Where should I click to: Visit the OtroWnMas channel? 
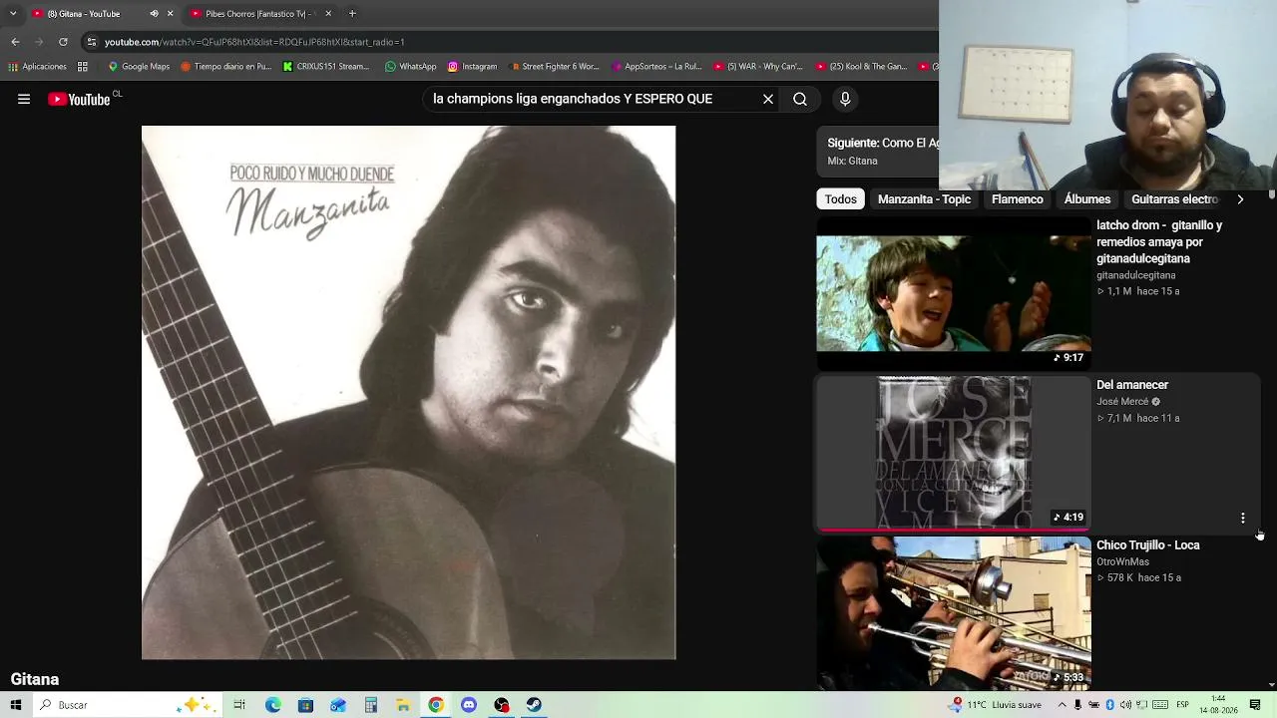1123,561
